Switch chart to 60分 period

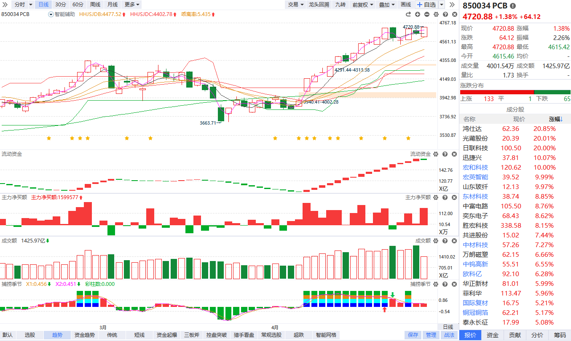tap(78, 5)
